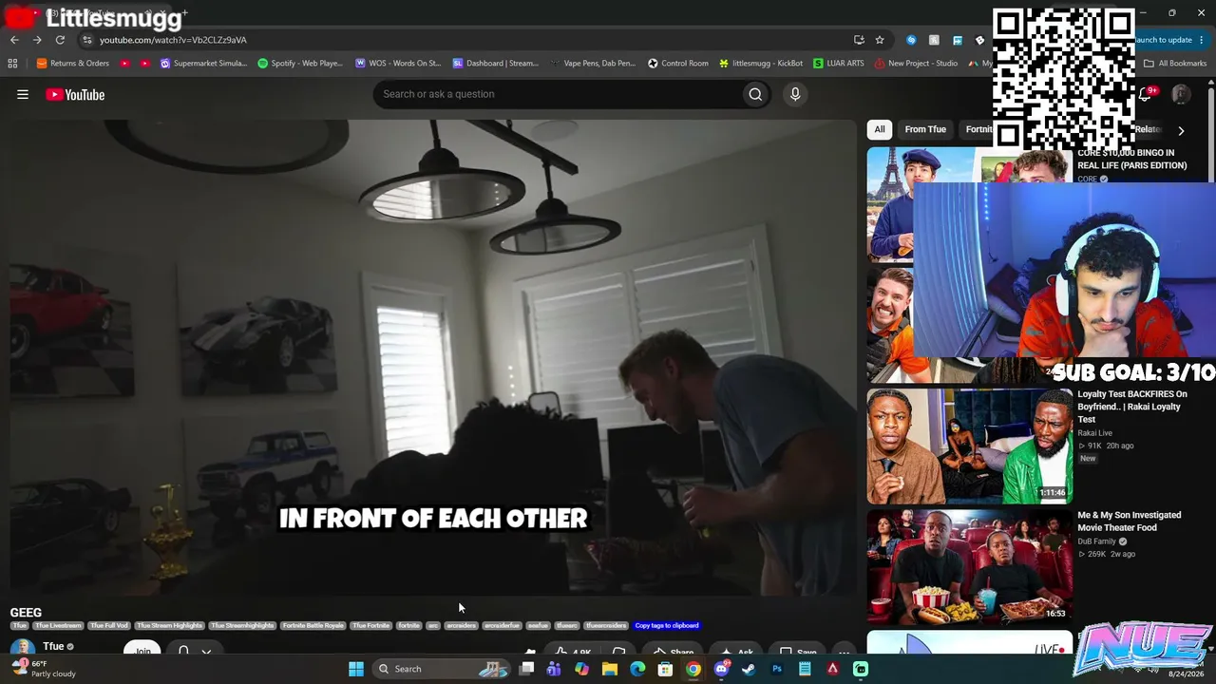Click the install app icon in address bar
The height and width of the screenshot is (684, 1216).
[x=859, y=40]
